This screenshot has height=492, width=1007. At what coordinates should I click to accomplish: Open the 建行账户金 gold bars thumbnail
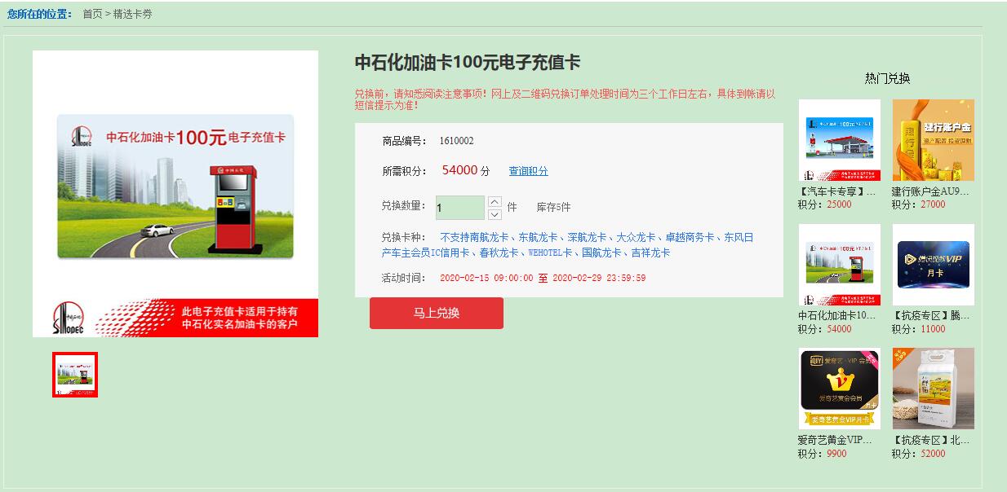(934, 140)
